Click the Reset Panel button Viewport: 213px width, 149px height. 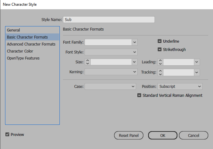pyautogui.click(x=129, y=135)
